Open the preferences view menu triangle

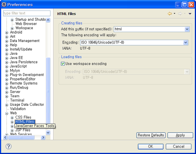190,14
